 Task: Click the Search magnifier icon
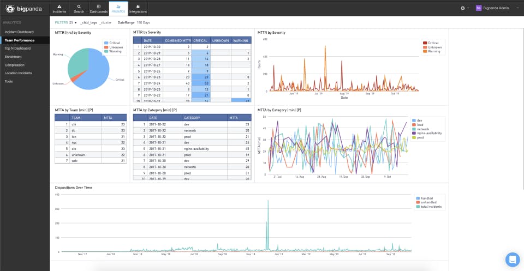tap(79, 7)
